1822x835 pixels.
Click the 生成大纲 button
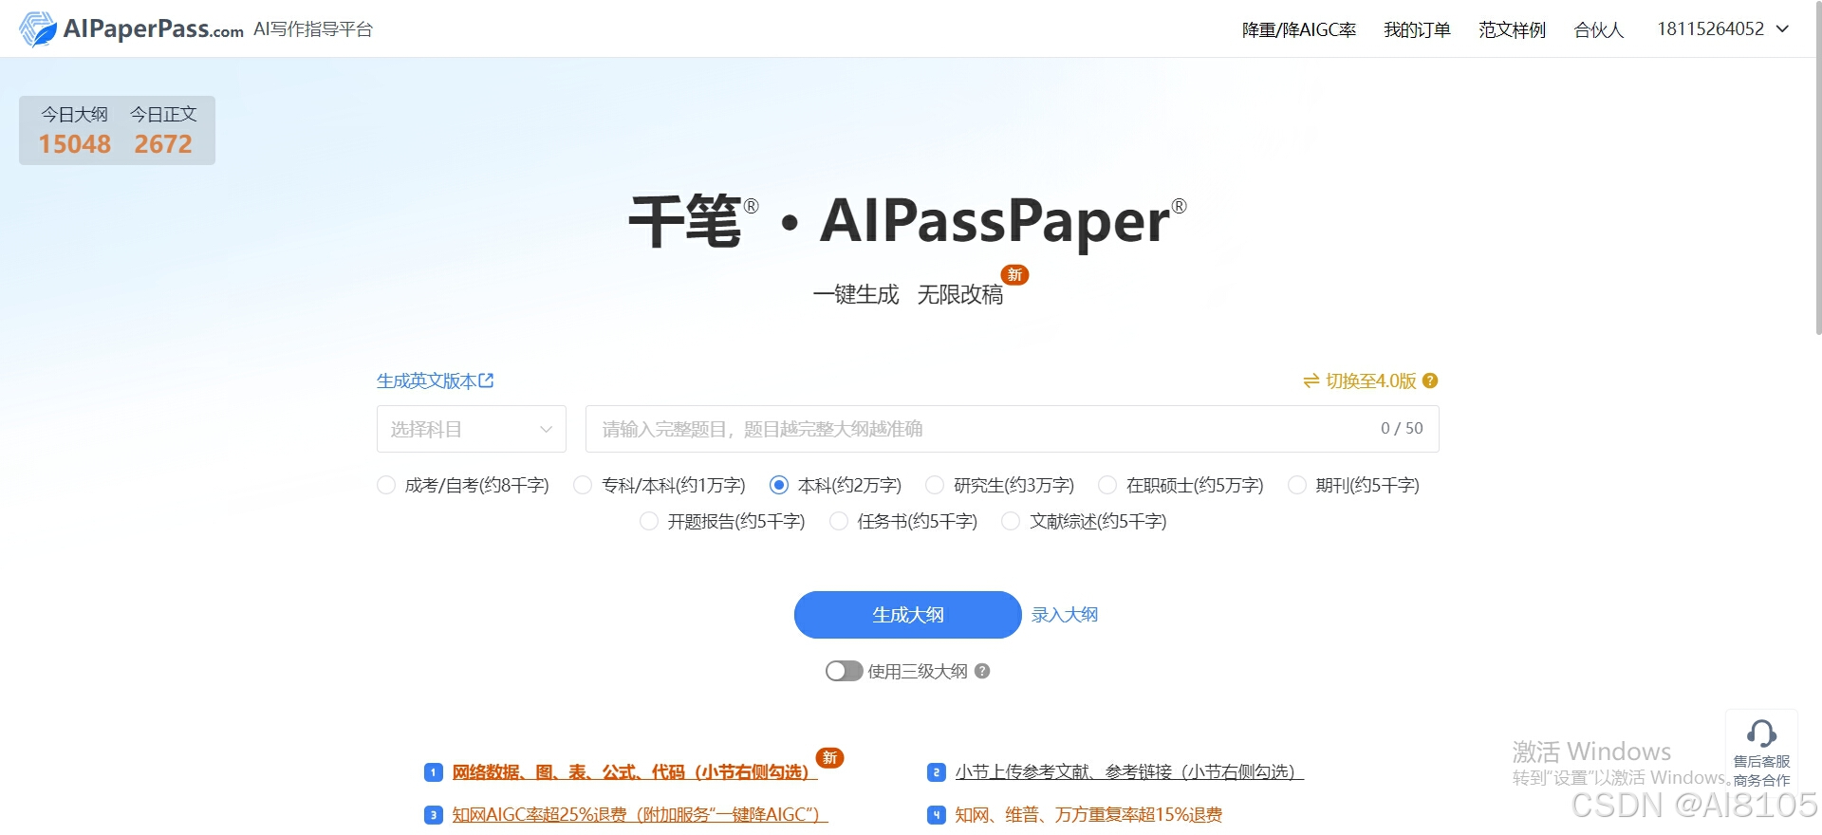click(908, 615)
